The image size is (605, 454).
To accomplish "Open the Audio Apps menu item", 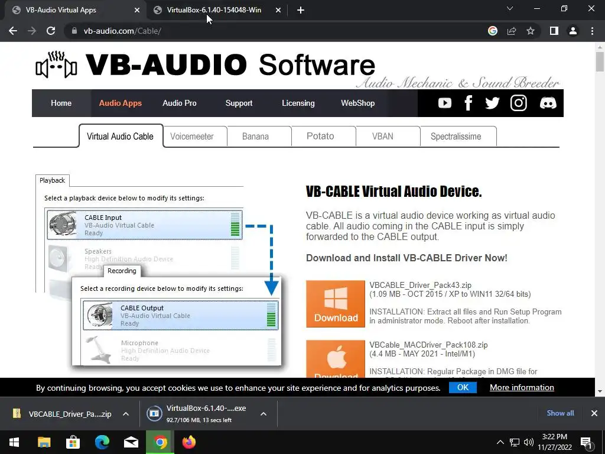I will coord(121,103).
